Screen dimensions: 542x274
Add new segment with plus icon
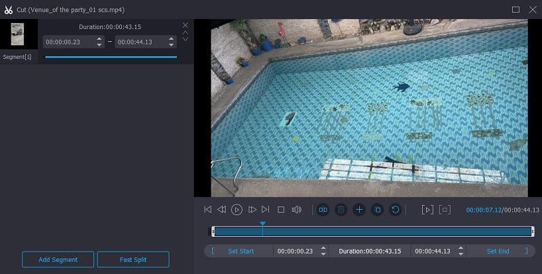(359, 210)
